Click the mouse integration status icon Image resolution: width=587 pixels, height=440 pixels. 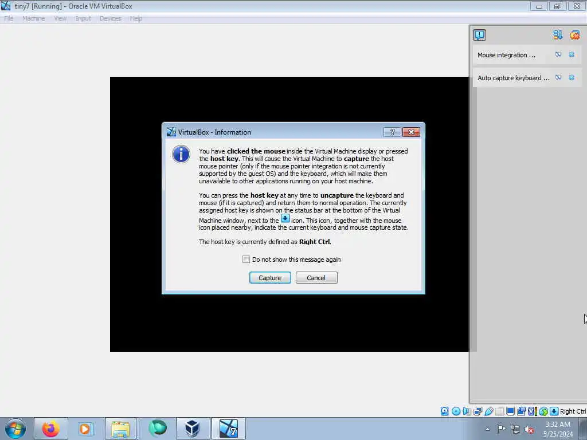543,411
